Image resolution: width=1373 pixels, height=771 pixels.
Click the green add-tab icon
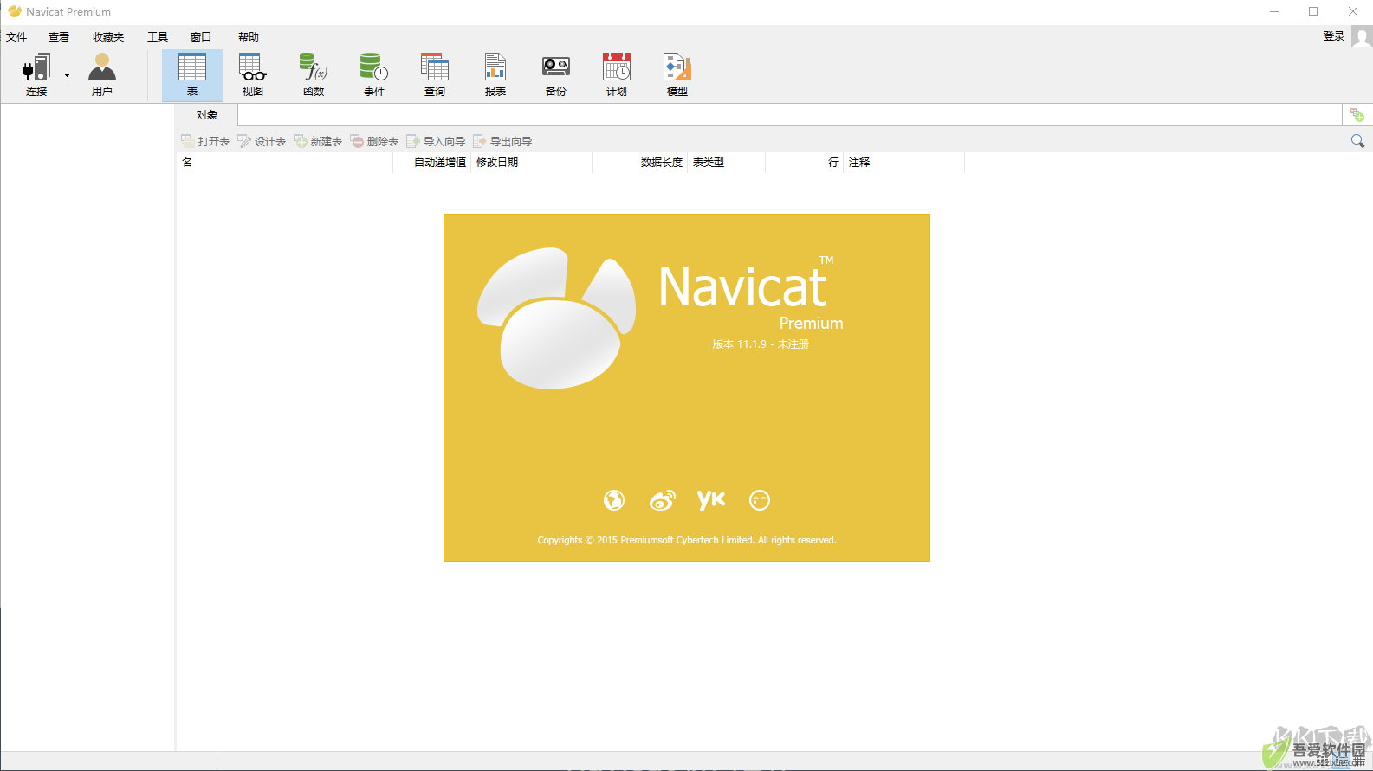[1357, 115]
